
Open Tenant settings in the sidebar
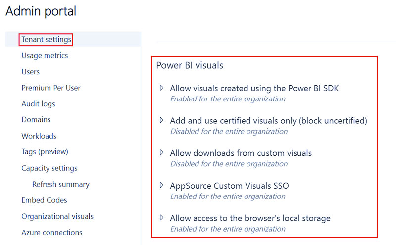click(x=46, y=40)
